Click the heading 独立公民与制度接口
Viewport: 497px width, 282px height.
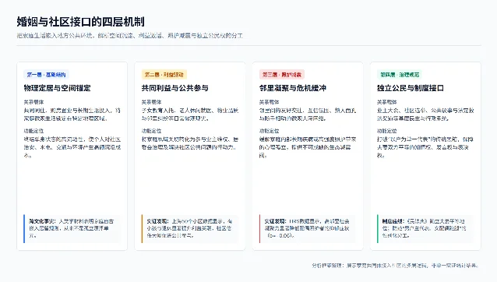pyautogui.click(x=411, y=88)
